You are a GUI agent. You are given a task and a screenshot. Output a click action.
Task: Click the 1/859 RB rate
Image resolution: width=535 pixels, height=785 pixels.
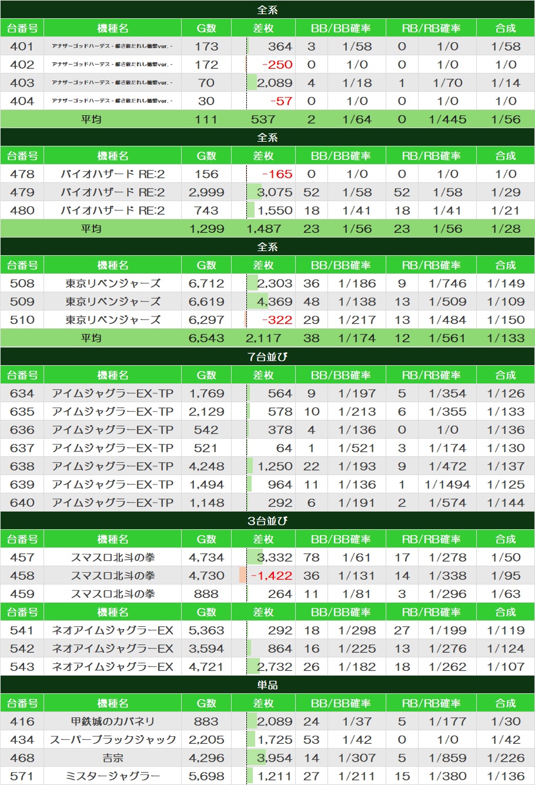pos(447,758)
